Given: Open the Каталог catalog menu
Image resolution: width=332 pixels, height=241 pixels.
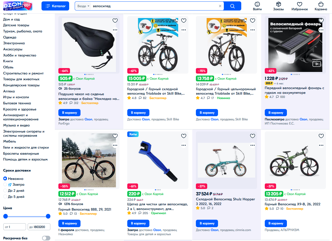Looking at the screenshot, I should point(55,6).
